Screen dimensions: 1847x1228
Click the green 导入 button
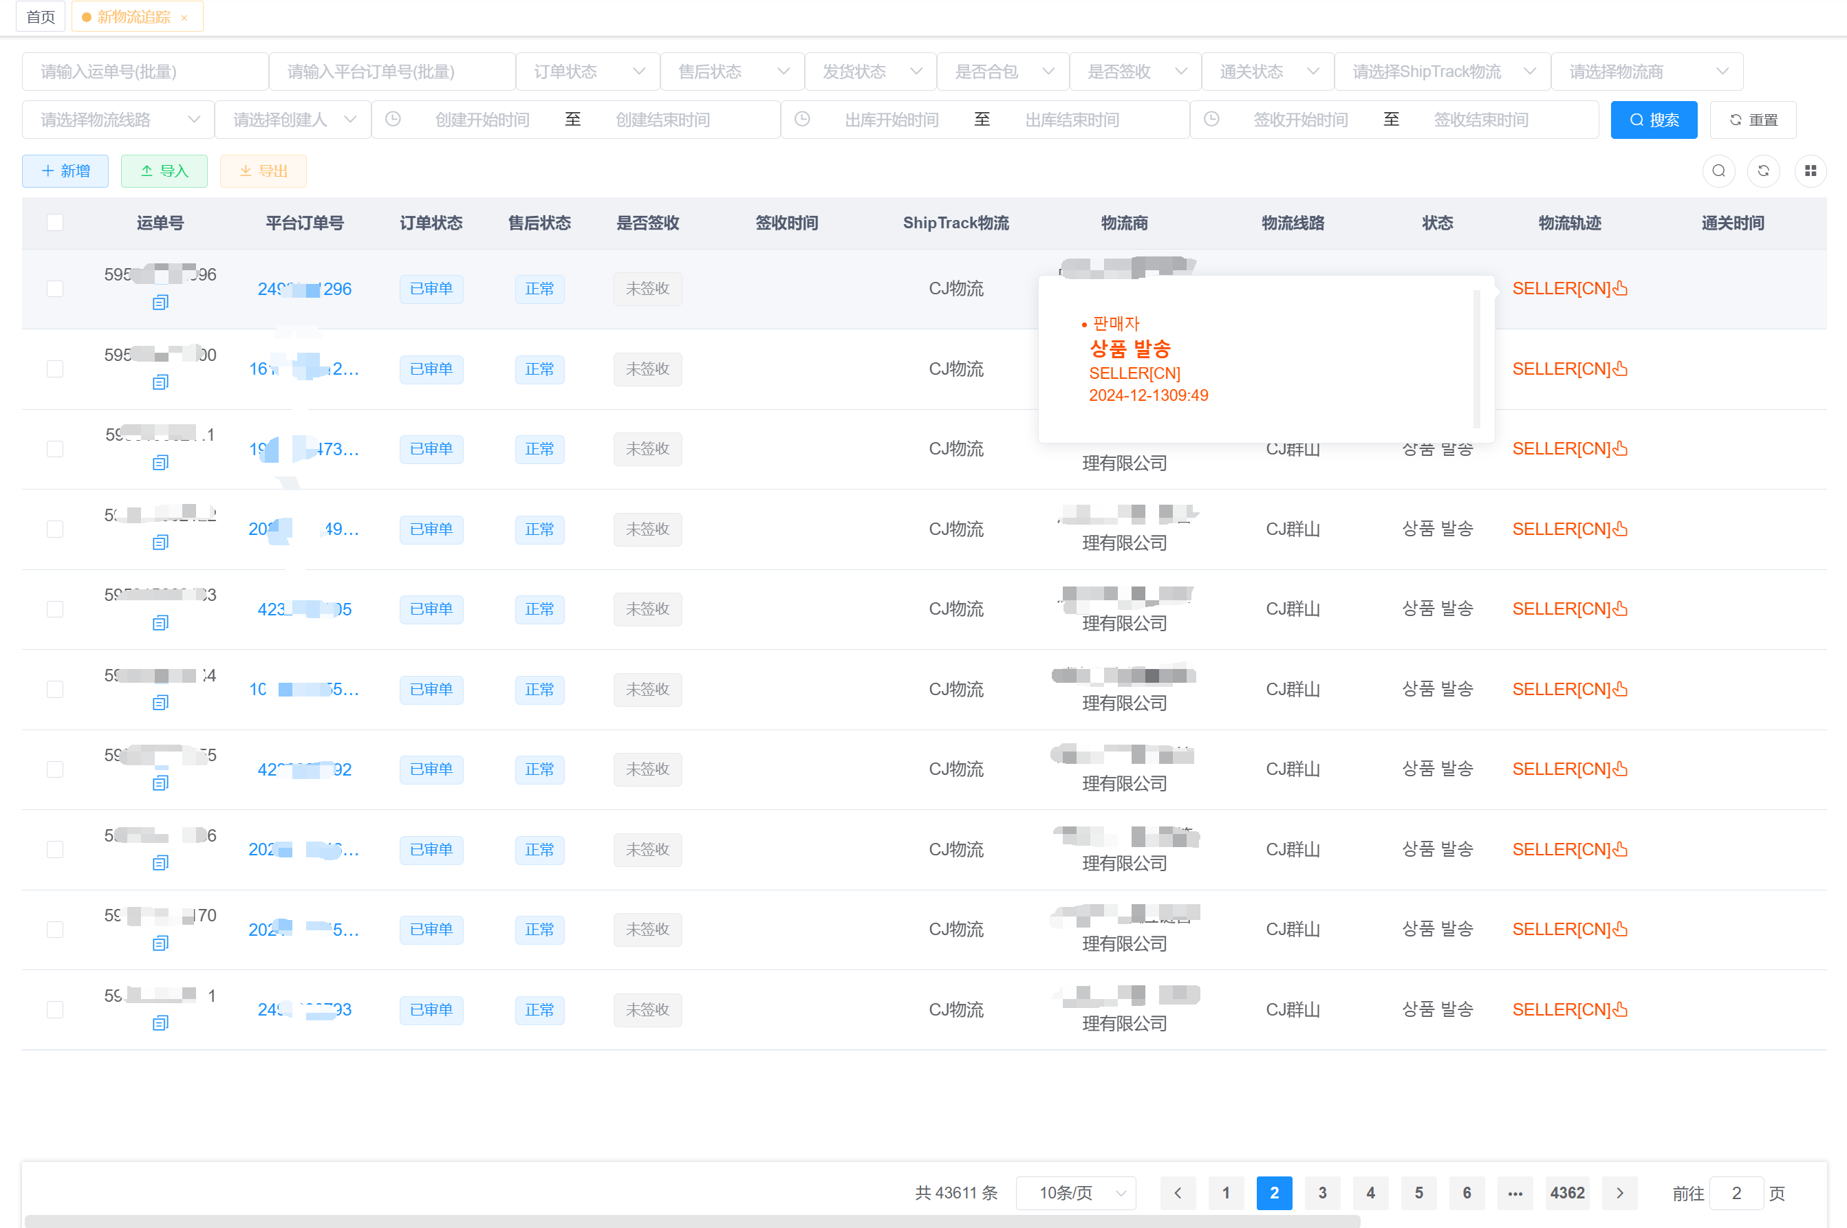164,171
